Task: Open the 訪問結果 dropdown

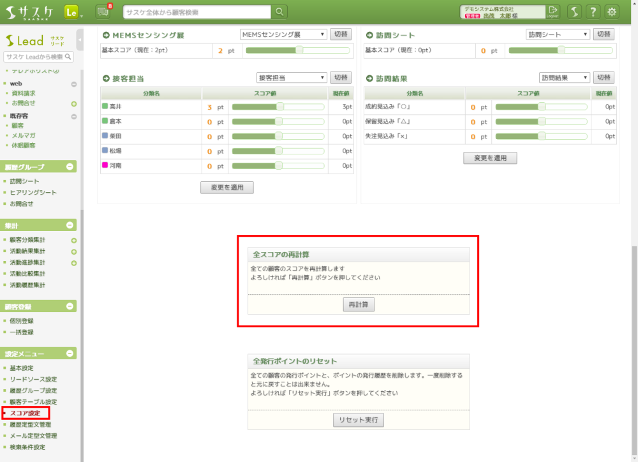Action: pos(565,77)
